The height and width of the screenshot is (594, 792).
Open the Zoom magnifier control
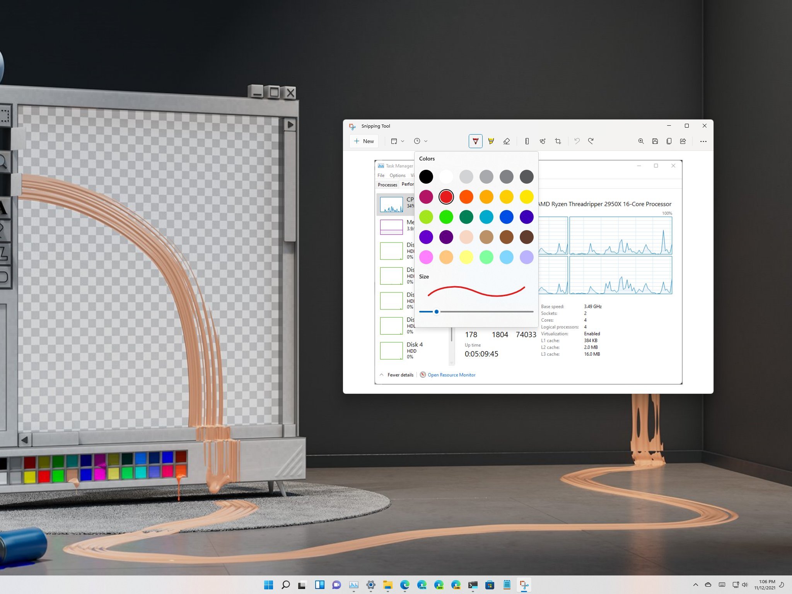pyautogui.click(x=641, y=141)
